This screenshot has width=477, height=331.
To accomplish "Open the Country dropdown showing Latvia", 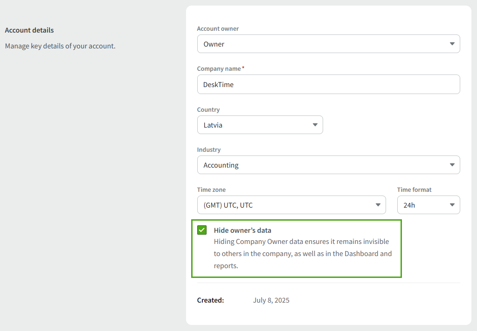I will point(254,125).
